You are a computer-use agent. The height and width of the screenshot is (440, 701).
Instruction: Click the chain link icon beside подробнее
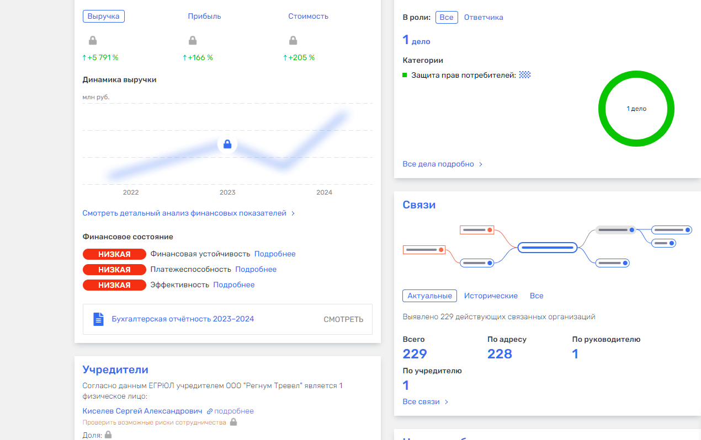210,411
